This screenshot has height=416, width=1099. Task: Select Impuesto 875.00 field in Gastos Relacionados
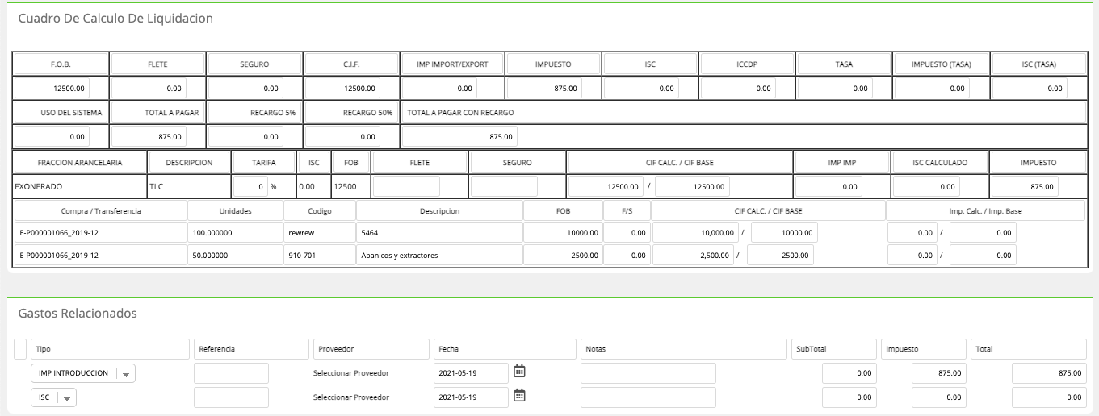coord(940,373)
